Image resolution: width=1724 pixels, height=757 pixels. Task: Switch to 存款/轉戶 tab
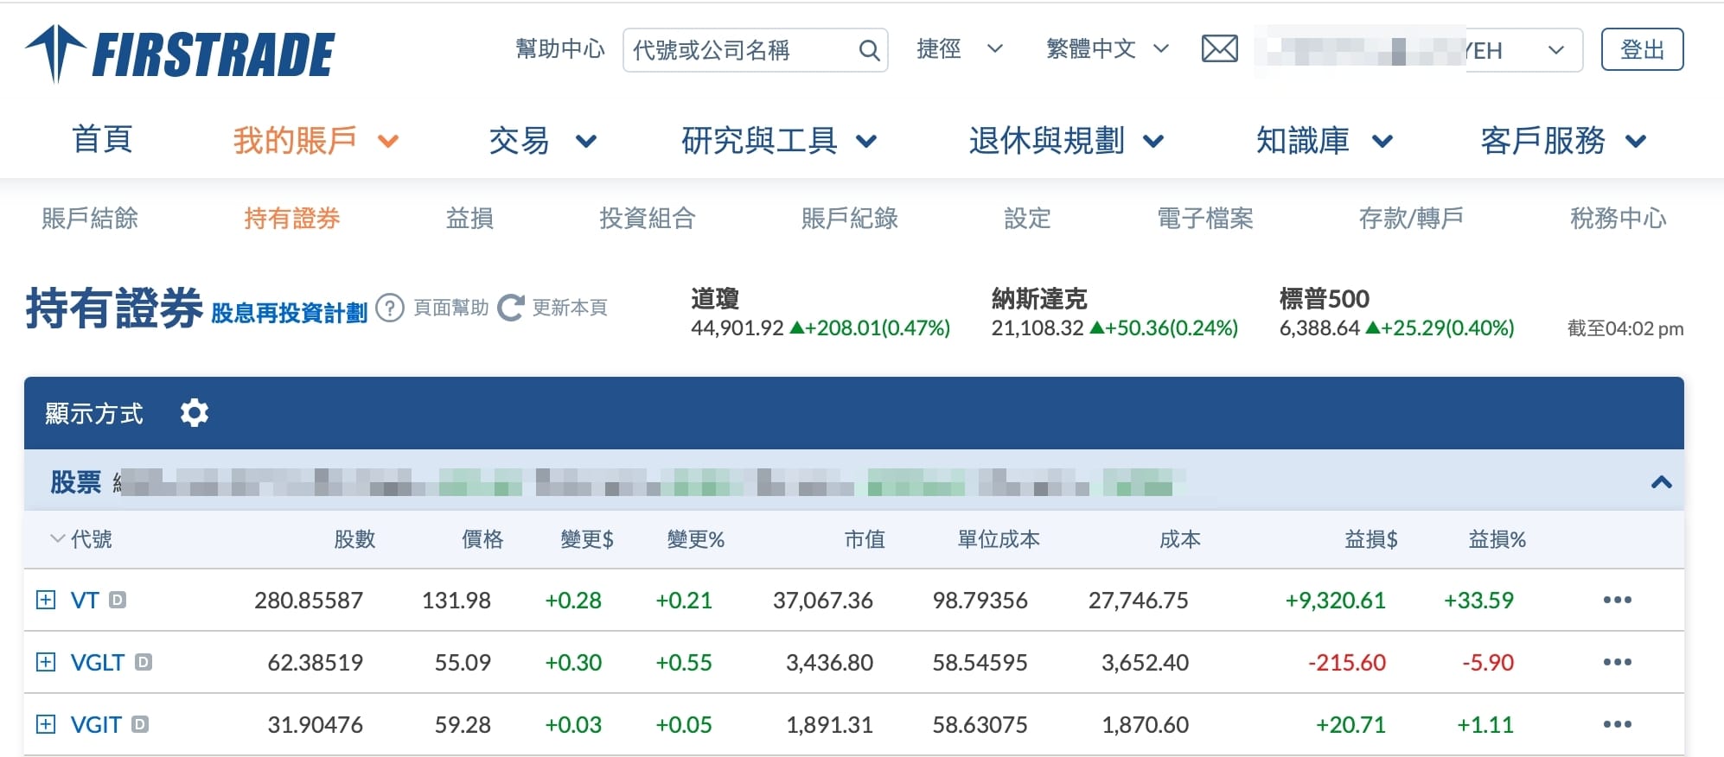(1411, 219)
